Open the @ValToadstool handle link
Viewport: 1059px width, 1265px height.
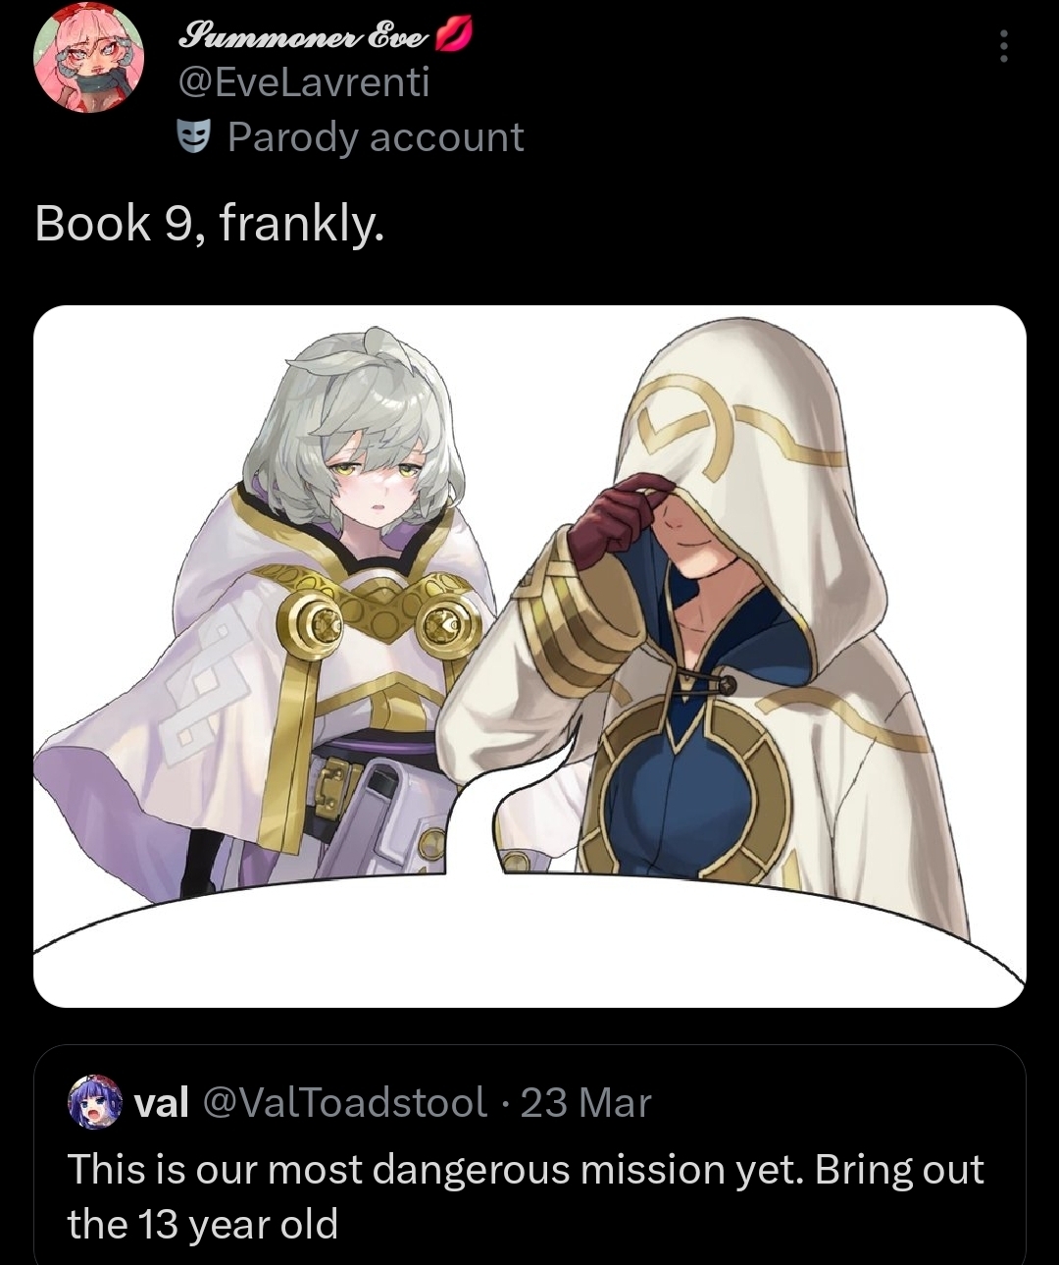point(344,1102)
